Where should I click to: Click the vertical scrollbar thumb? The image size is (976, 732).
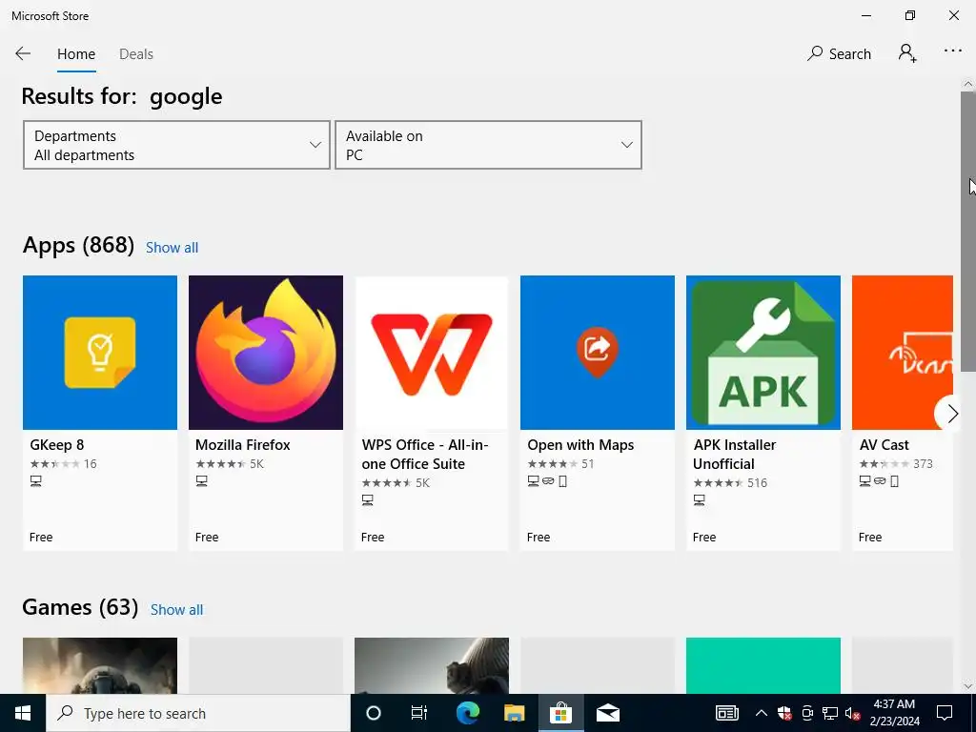coord(968,232)
